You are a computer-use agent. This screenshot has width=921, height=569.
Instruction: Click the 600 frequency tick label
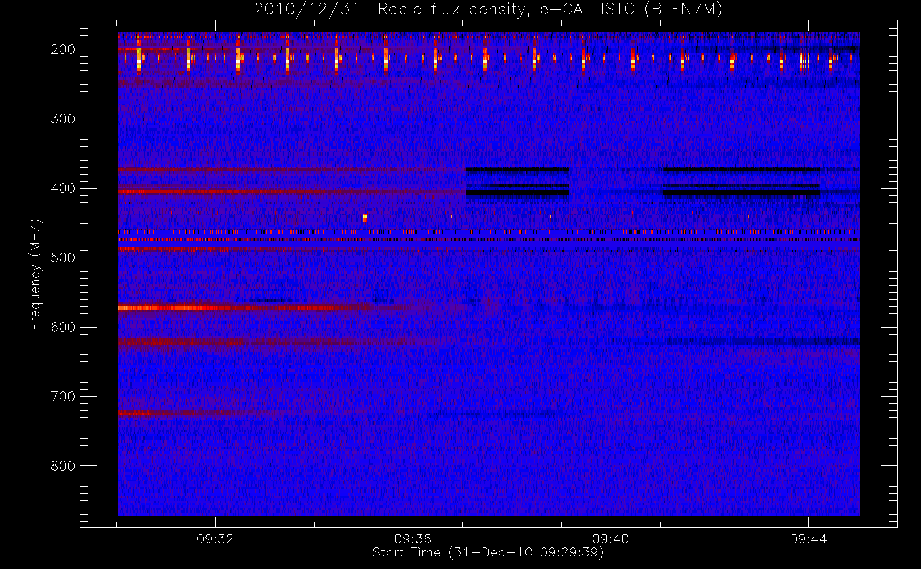[x=63, y=328]
